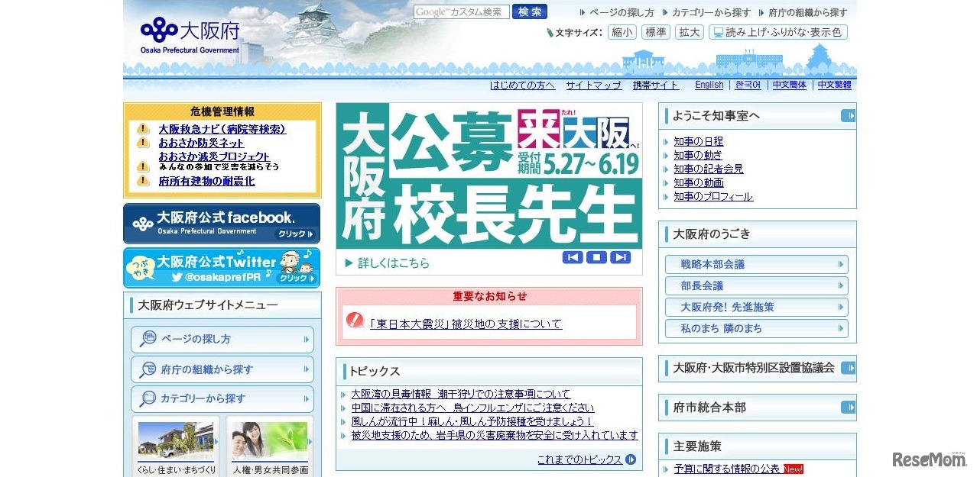Click the 私のまち 隣のまち button
The height and width of the screenshot is (477, 977).
tap(756, 328)
